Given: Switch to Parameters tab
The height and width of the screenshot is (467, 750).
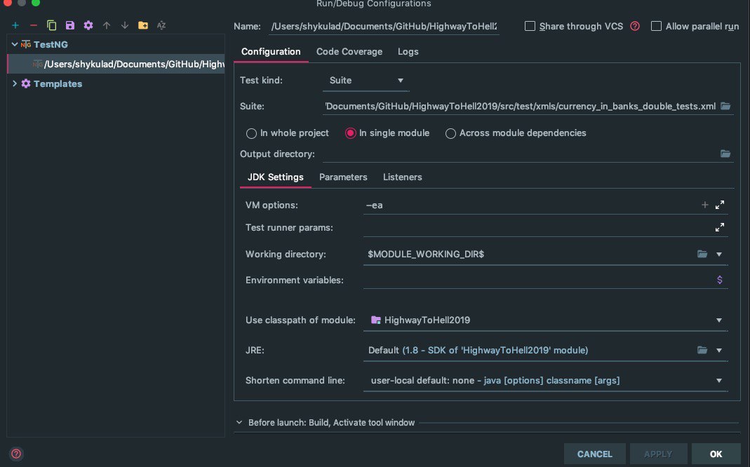Looking at the screenshot, I should coord(343,177).
